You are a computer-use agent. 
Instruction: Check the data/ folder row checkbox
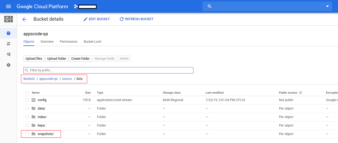click(x=27, y=108)
